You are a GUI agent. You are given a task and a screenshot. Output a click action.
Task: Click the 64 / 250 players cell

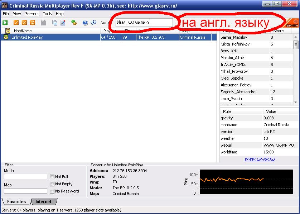(x=111, y=37)
